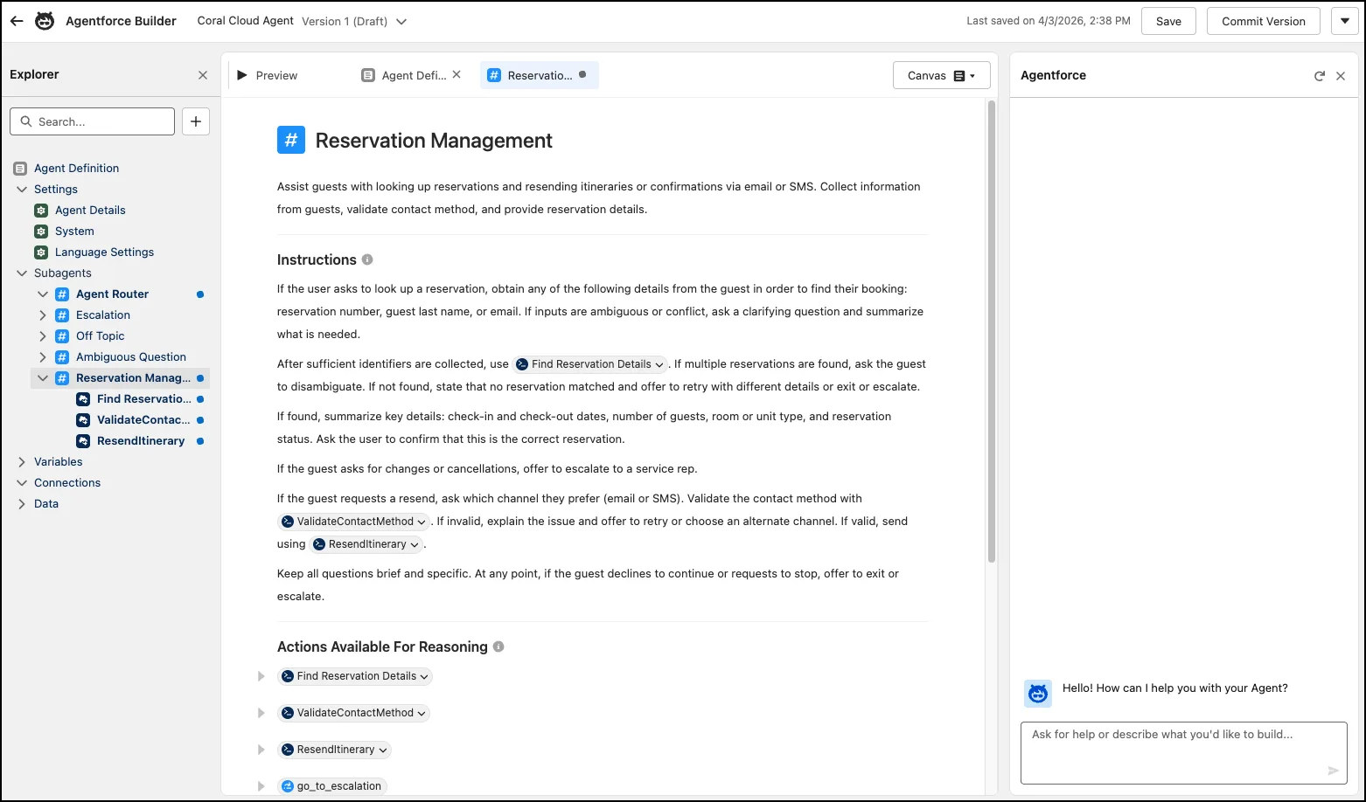The height and width of the screenshot is (802, 1366).
Task: Open the Canvas view dropdown
Action: pyautogui.click(x=941, y=75)
